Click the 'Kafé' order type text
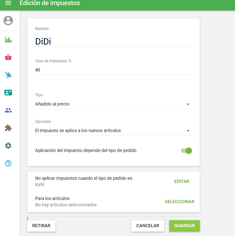Screen dimensions: 235x236 pyautogui.click(x=40, y=185)
